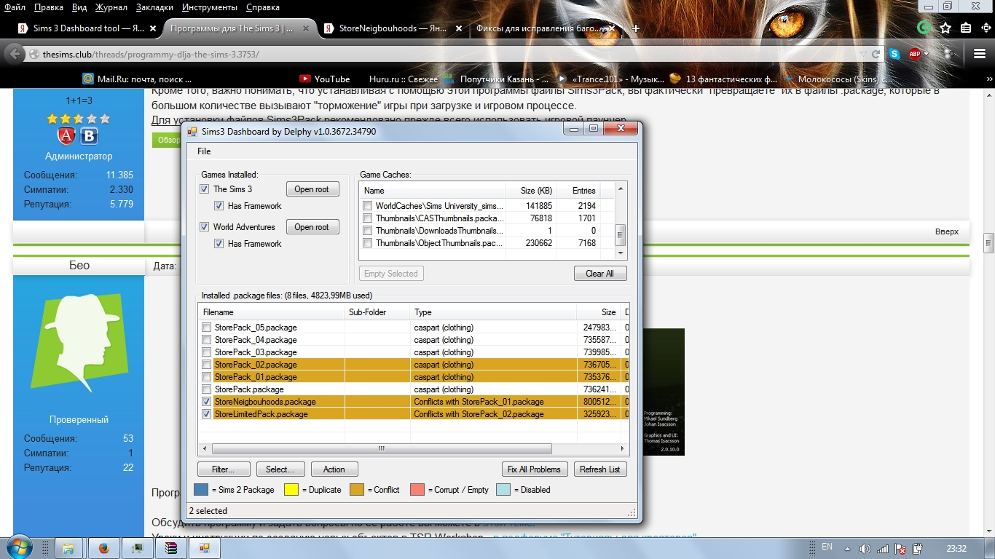Click the Mail.Ru bookmark icon
The width and height of the screenshot is (995, 559).
pos(88,79)
